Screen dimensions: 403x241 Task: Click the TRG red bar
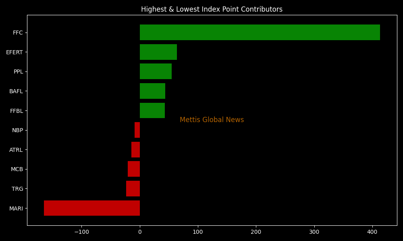coord(133,189)
